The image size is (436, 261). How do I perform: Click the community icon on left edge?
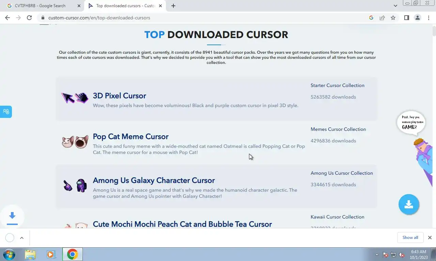[6, 111]
